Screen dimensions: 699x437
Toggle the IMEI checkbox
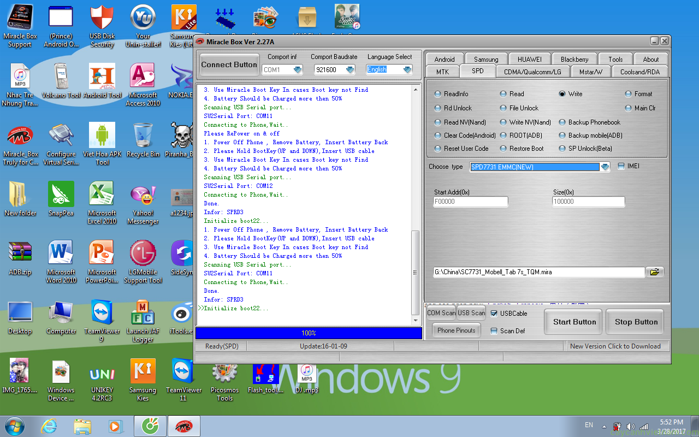coord(621,167)
